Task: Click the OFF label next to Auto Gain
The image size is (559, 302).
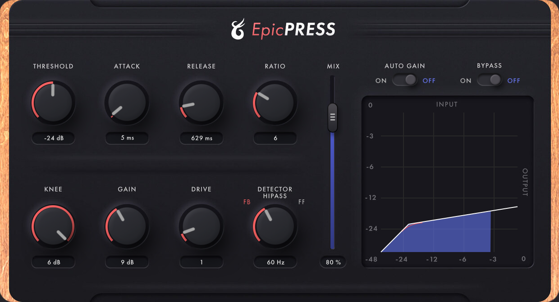Action: coord(429,81)
